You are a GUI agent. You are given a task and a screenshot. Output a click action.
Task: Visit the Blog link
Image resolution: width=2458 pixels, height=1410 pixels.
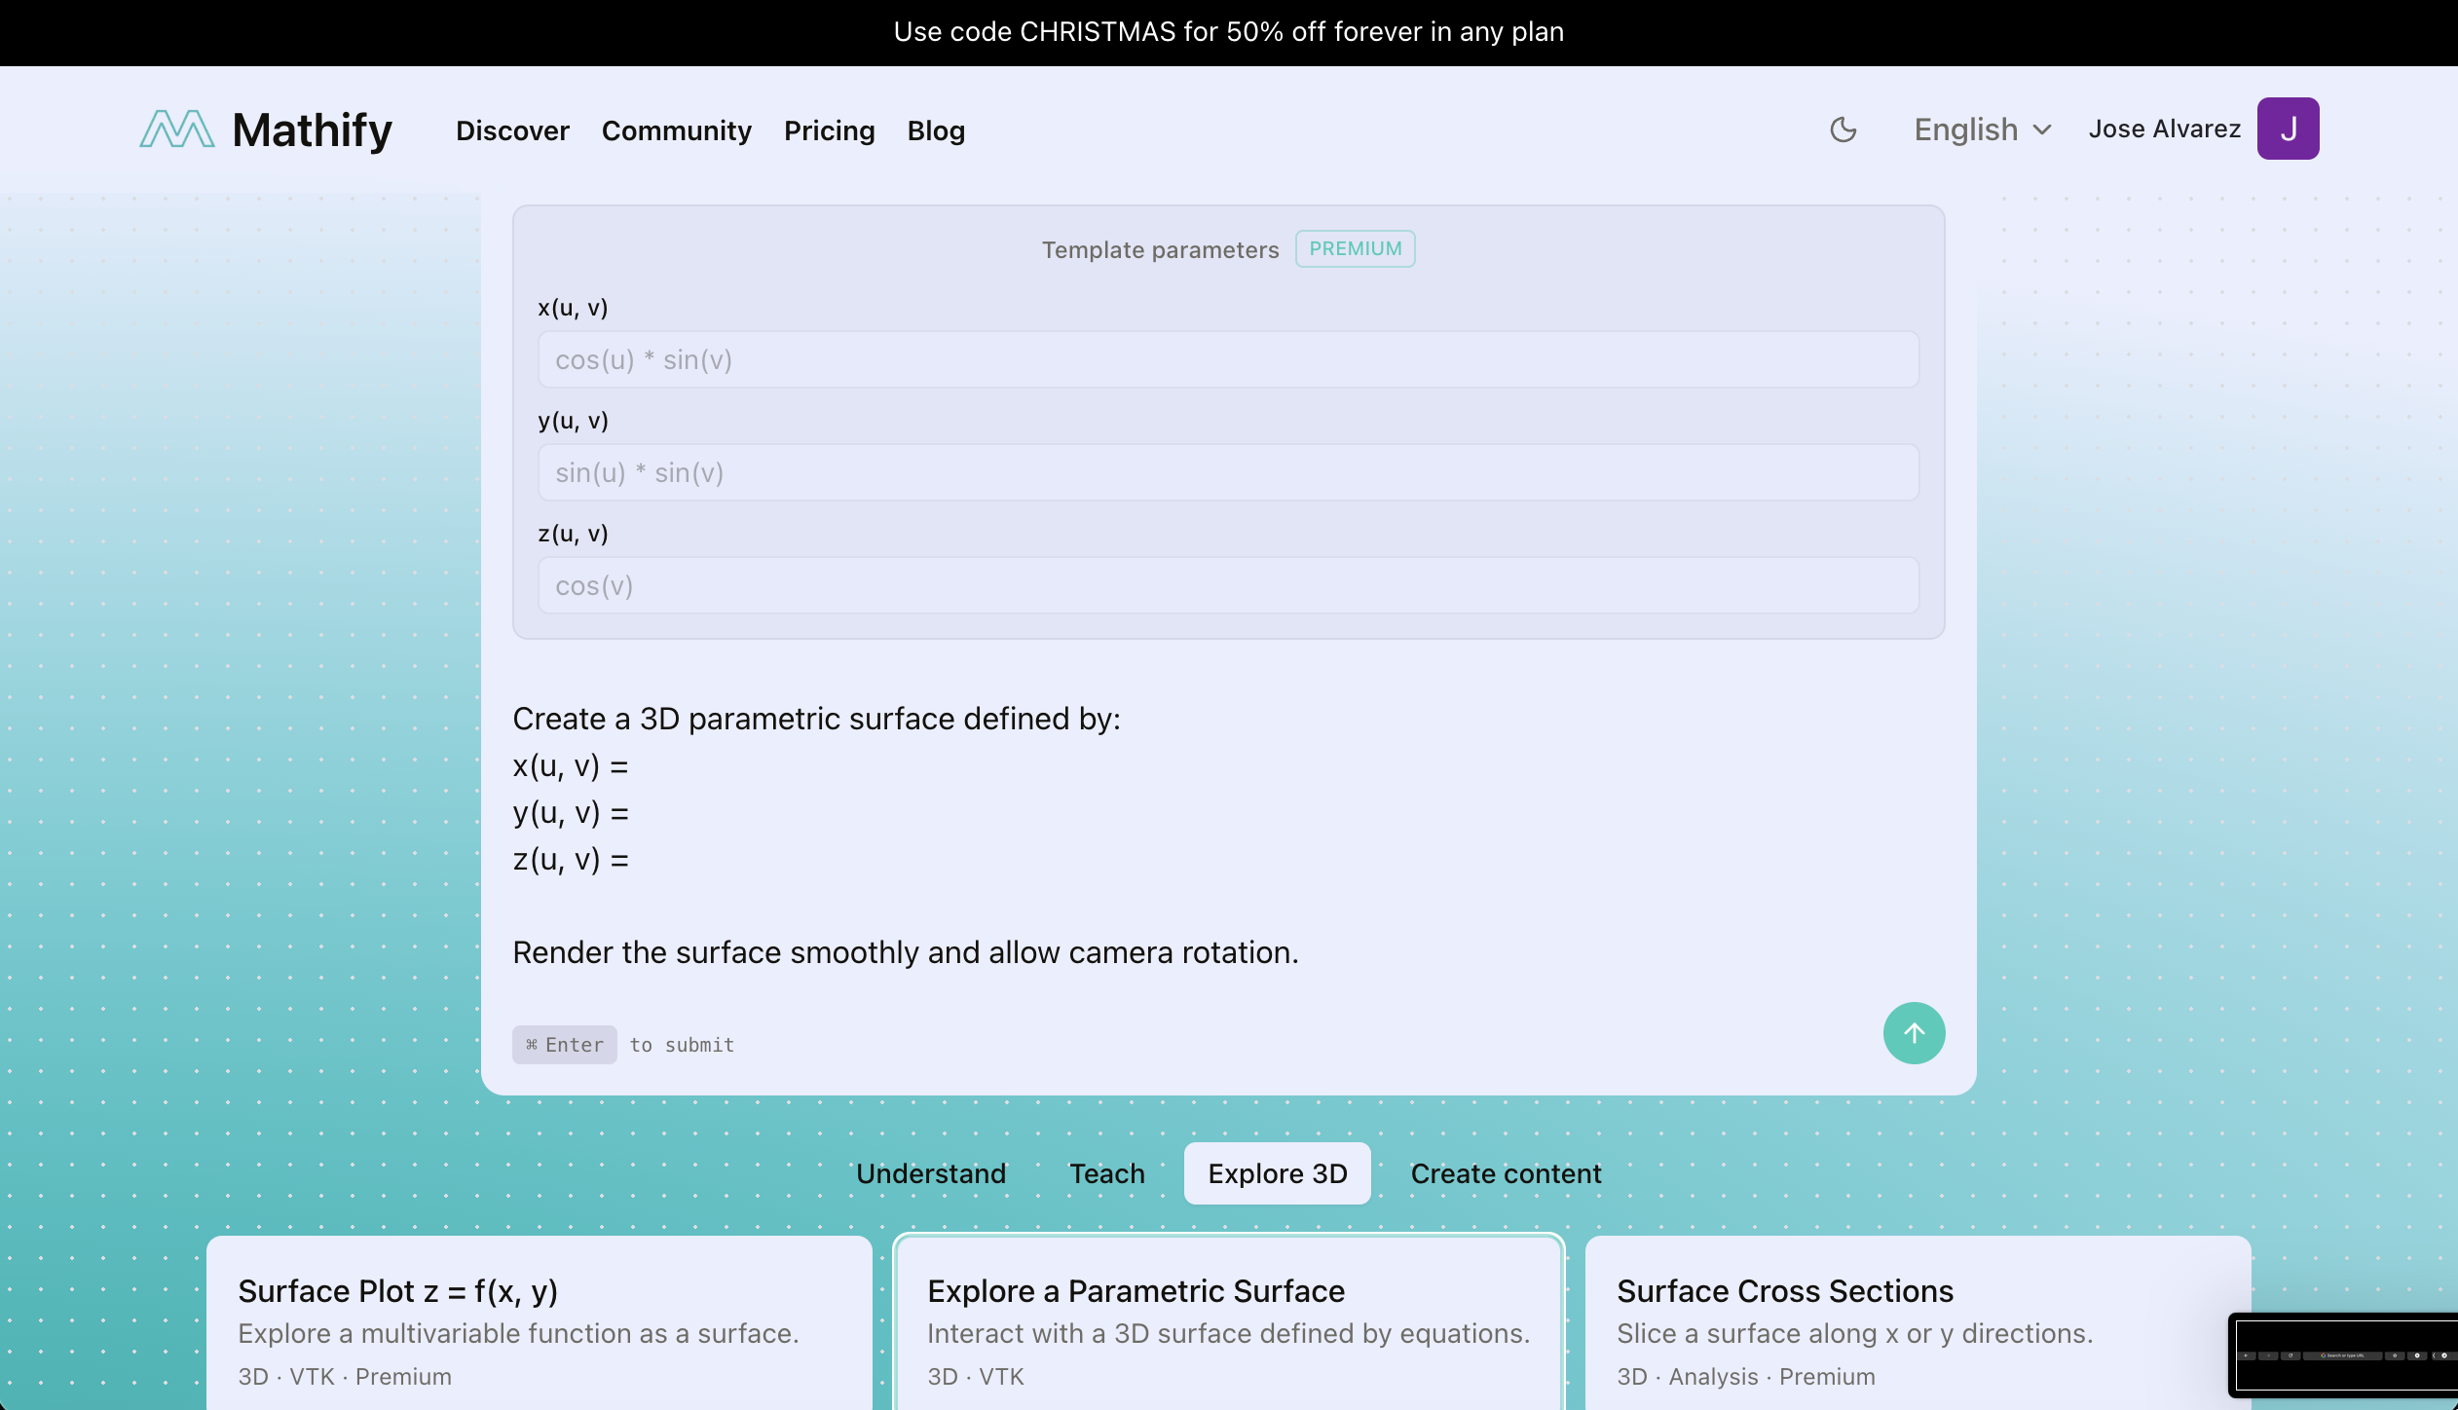[935, 130]
